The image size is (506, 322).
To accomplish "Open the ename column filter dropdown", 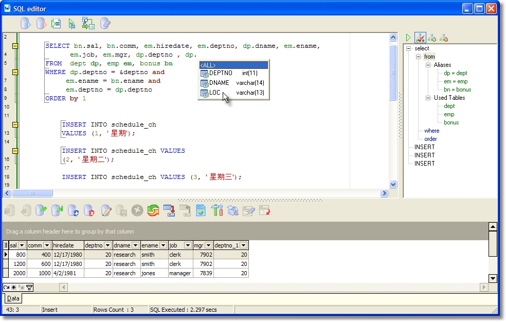I will point(164,245).
